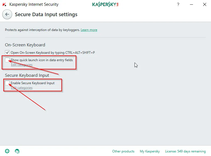Open the support agent icon

[x=17, y=151]
